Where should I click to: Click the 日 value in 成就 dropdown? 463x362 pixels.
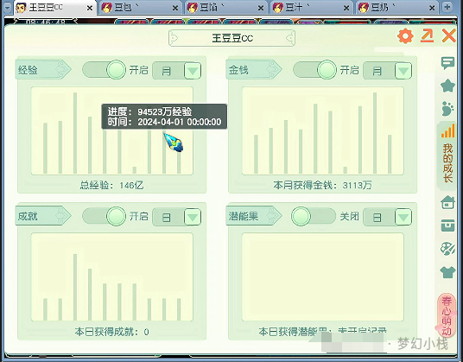tap(166, 218)
